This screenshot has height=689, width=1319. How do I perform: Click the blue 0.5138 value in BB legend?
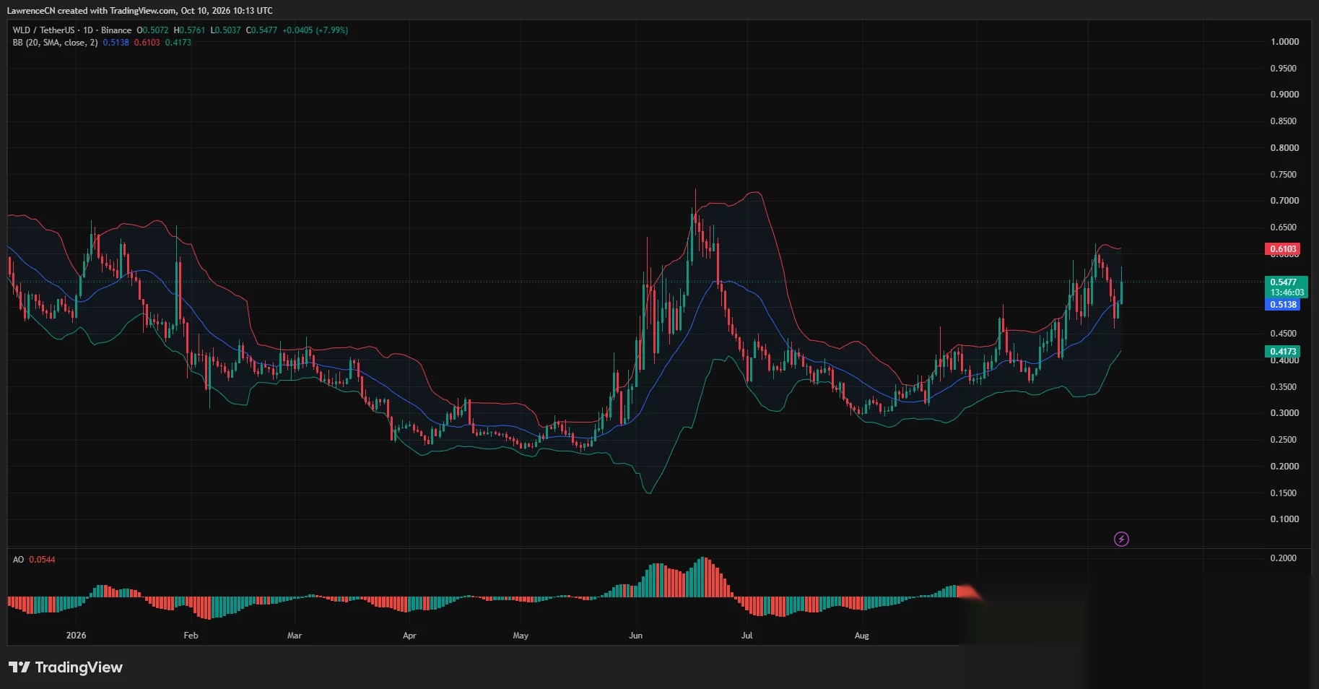tap(116, 43)
